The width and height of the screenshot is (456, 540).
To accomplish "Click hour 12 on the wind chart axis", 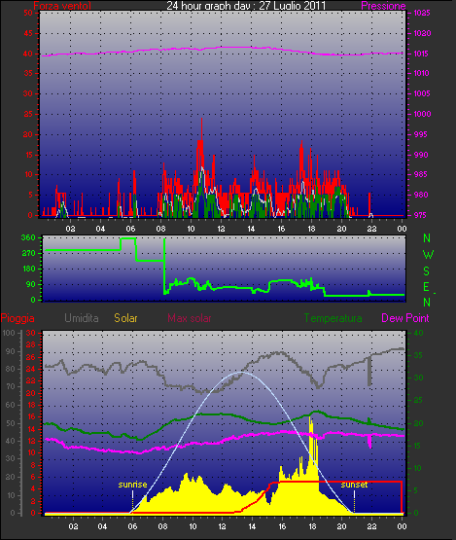I will tap(221, 229).
